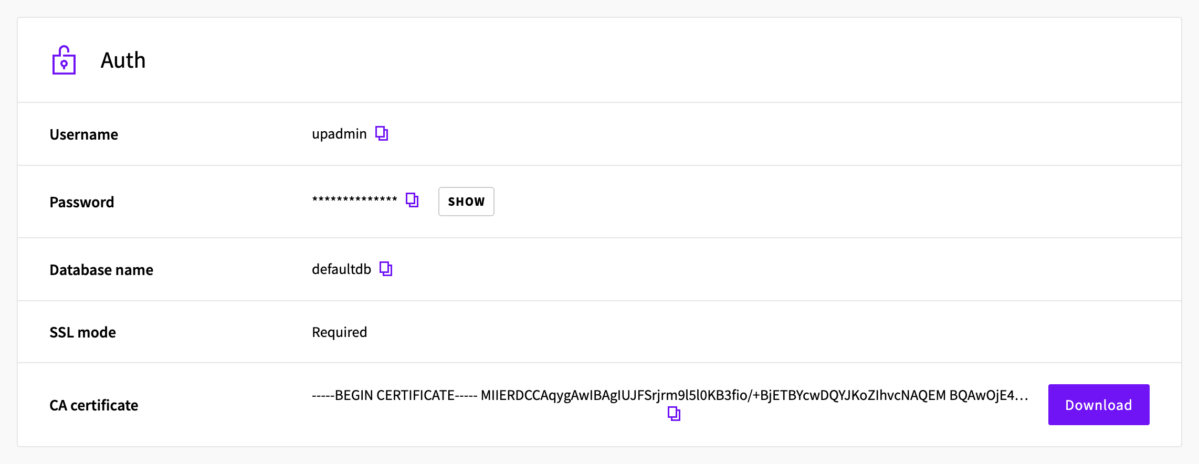
Task: Click the masked password asterisks
Action: [x=355, y=199]
